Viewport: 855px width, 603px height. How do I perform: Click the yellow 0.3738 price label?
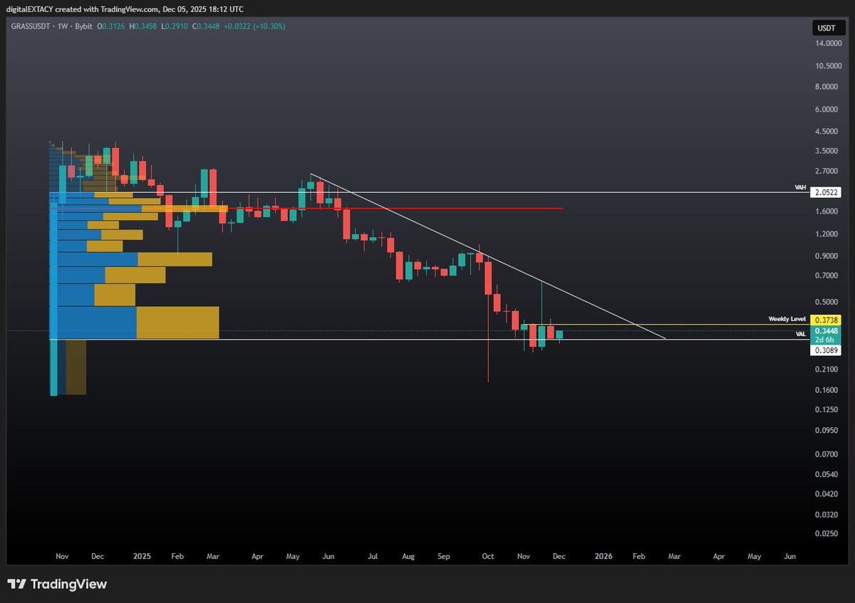(826, 321)
